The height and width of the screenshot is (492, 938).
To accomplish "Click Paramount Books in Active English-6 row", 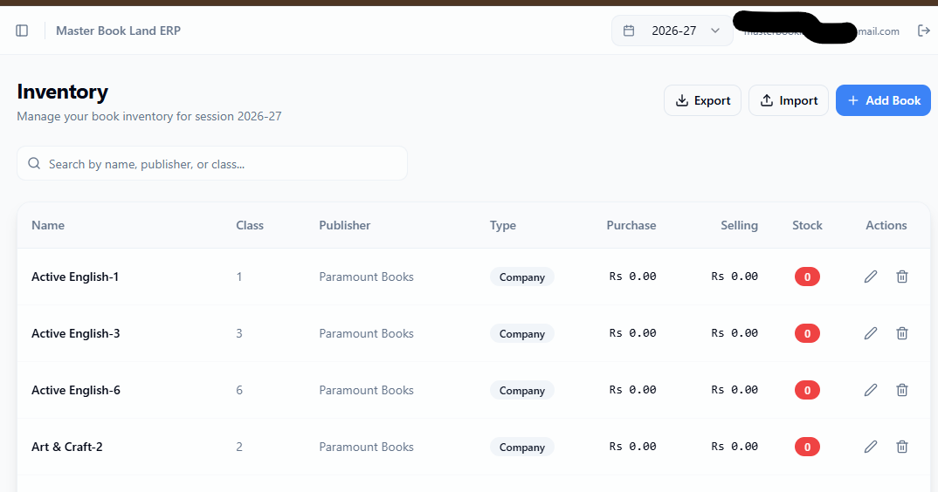I will pos(366,390).
